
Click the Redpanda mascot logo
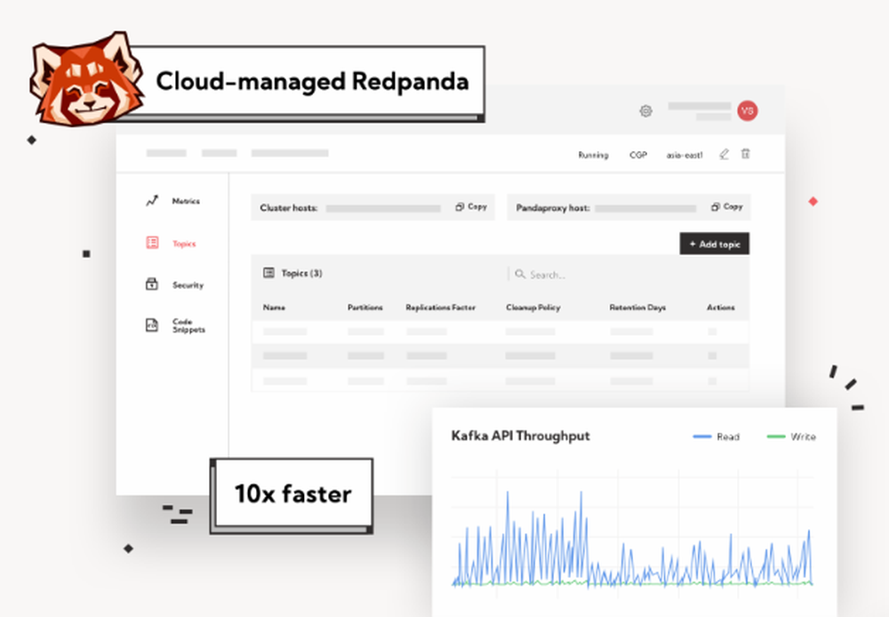click(87, 79)
